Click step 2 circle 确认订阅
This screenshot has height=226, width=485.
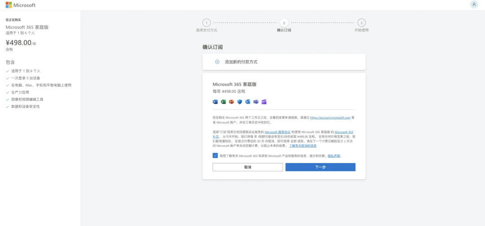[284, 22]
